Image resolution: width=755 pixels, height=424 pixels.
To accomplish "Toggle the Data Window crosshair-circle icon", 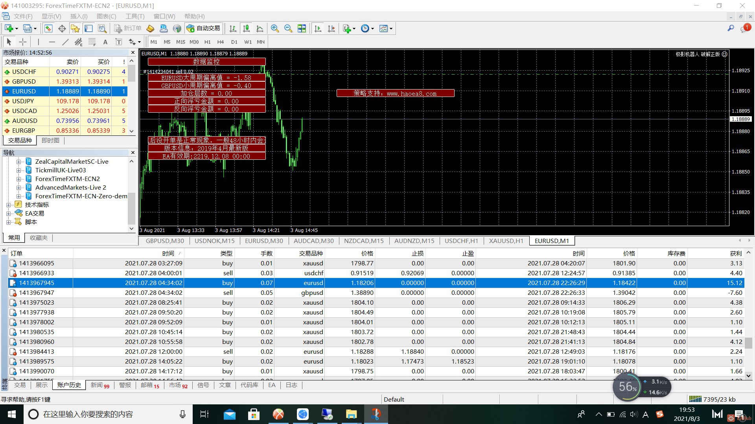I will (62, 28).
